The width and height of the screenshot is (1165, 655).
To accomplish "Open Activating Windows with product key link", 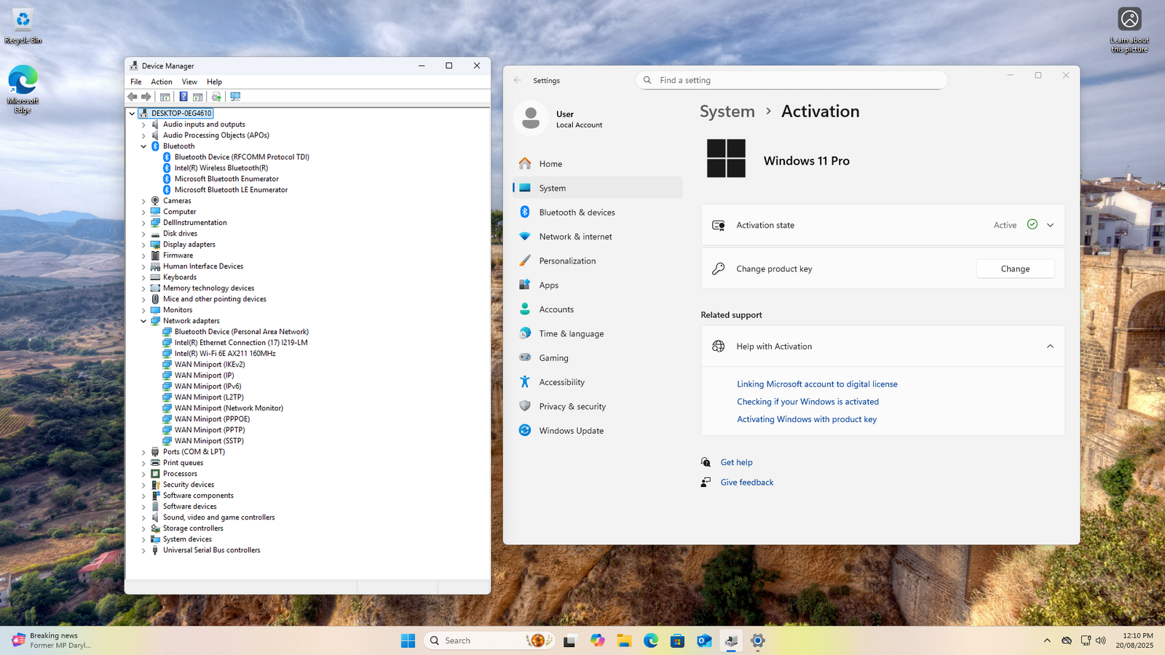I will 807,419.
